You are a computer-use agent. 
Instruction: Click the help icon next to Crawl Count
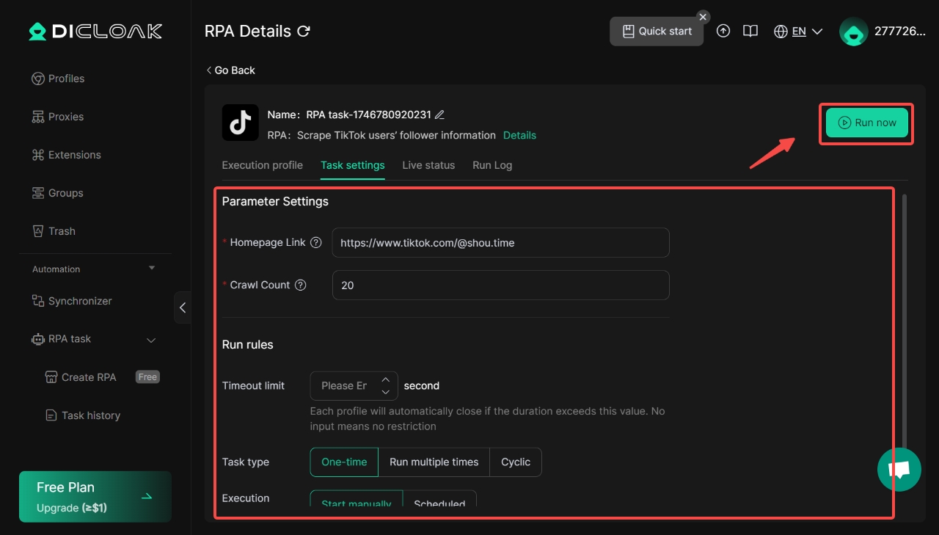300,285
